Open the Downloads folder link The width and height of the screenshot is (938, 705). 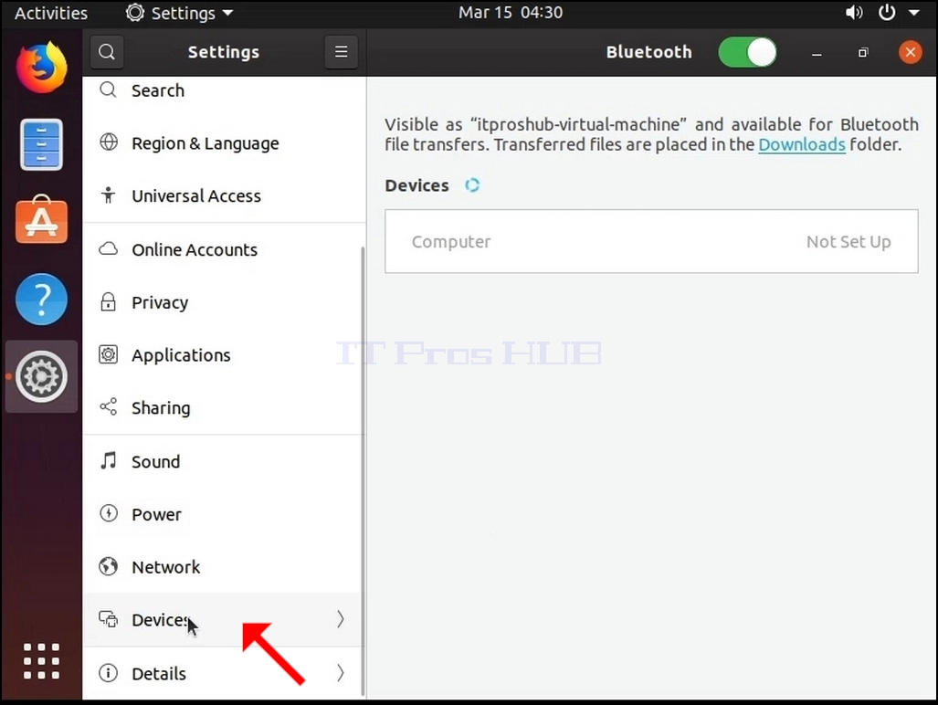click(x=802, y=144)
